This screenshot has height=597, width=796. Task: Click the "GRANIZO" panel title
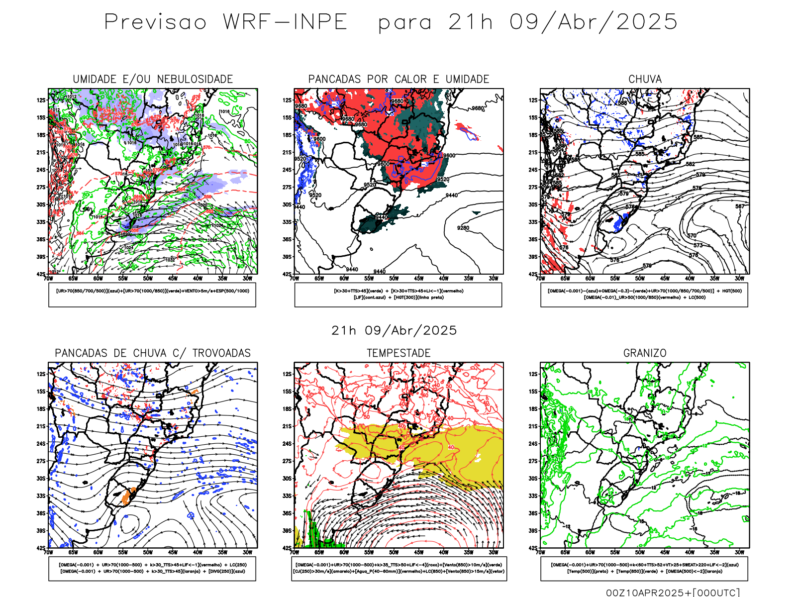point(645,353)
